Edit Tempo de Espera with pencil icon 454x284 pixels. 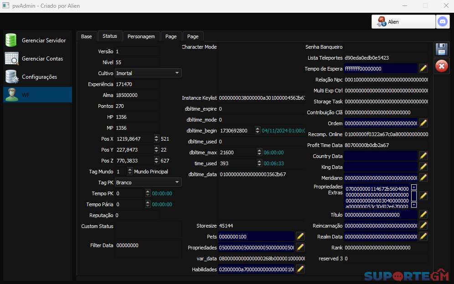pos(423,69)
